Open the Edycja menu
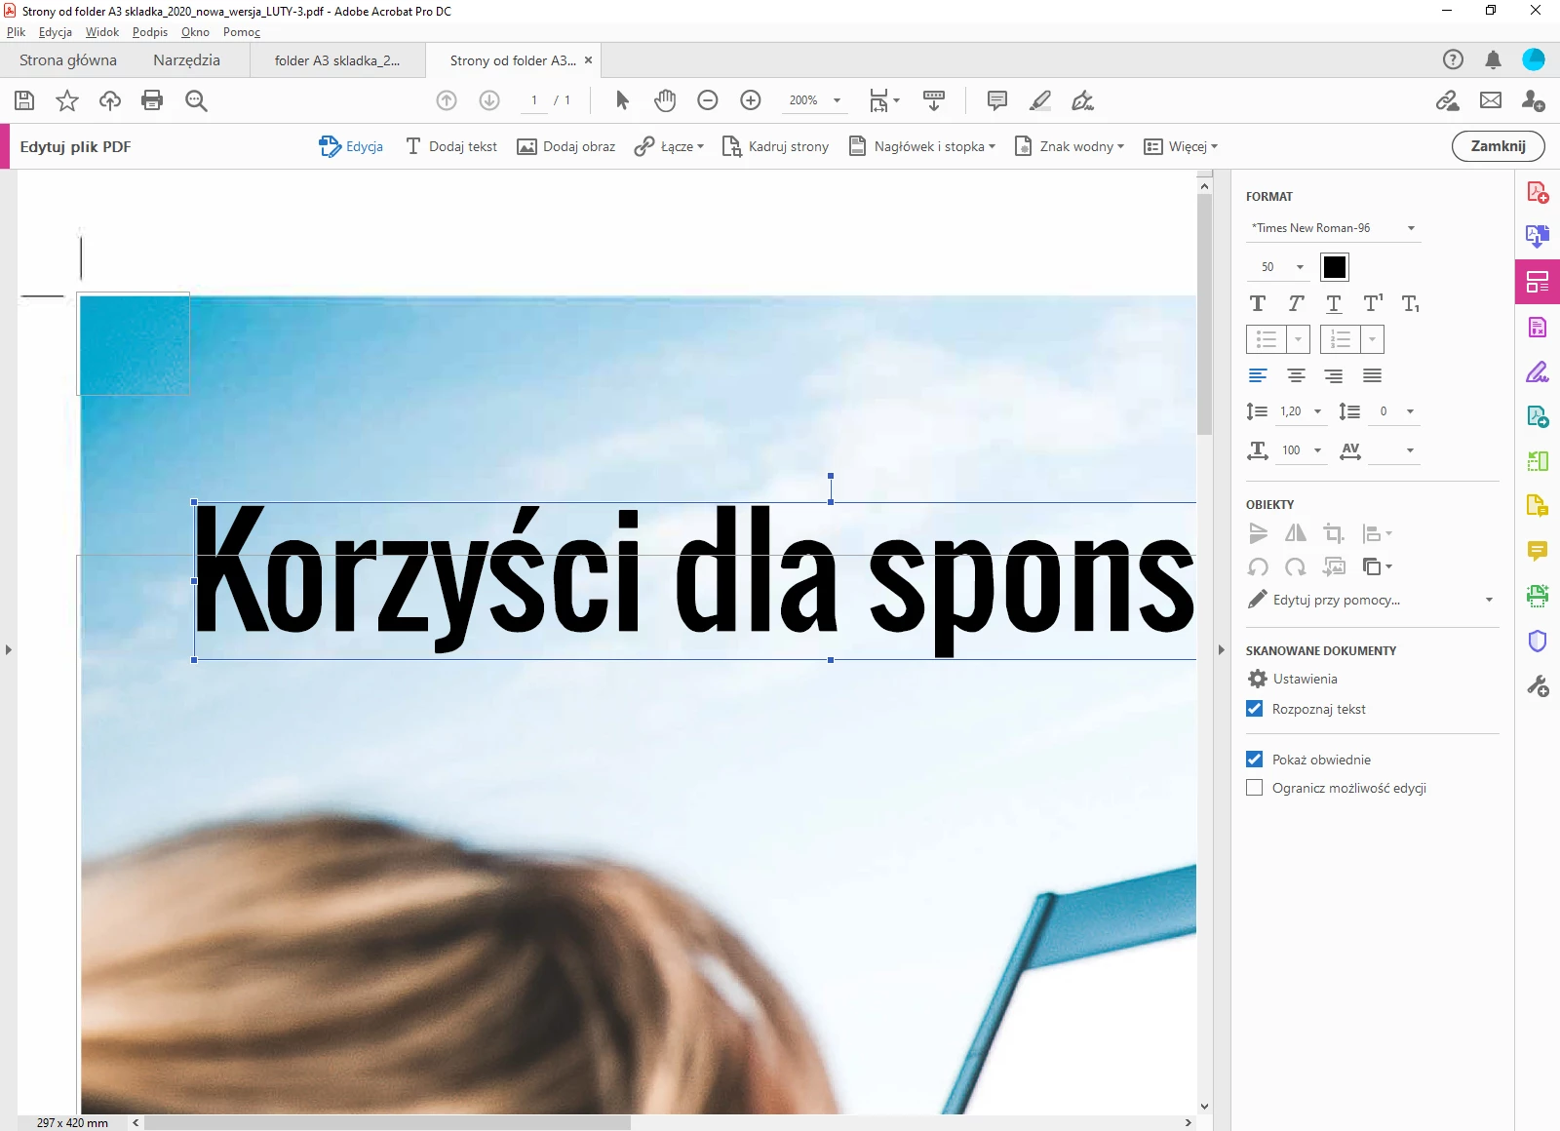Image resolution: width=1560 pixels, height=1131 pixels. 56,32
